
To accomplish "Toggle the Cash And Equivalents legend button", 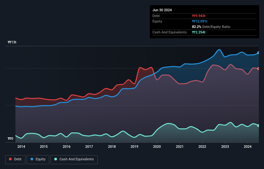I will pyautogui.click(x=74, y=159).
